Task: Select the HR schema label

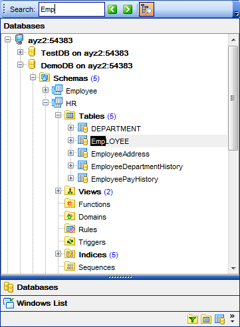Action: [71, 103]
